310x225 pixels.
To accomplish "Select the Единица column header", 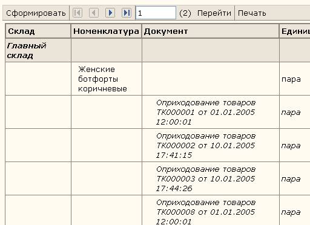I will coord(295,31).
